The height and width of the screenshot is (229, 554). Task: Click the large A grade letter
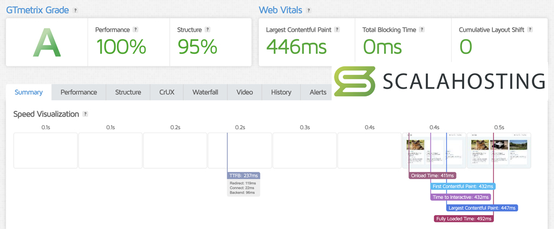pyautogui.click(x=47, y=42)
